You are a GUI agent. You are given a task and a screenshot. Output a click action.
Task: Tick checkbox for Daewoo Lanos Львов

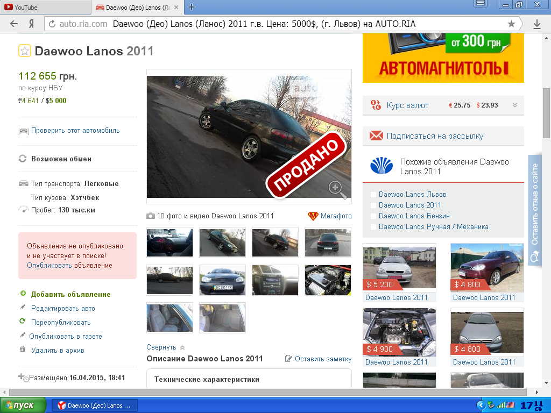tap(373, 194)
